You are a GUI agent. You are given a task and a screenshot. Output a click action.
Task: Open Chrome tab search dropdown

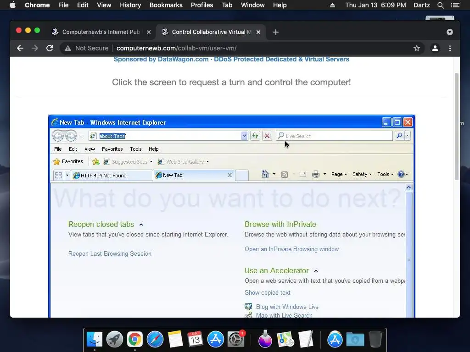450,32
